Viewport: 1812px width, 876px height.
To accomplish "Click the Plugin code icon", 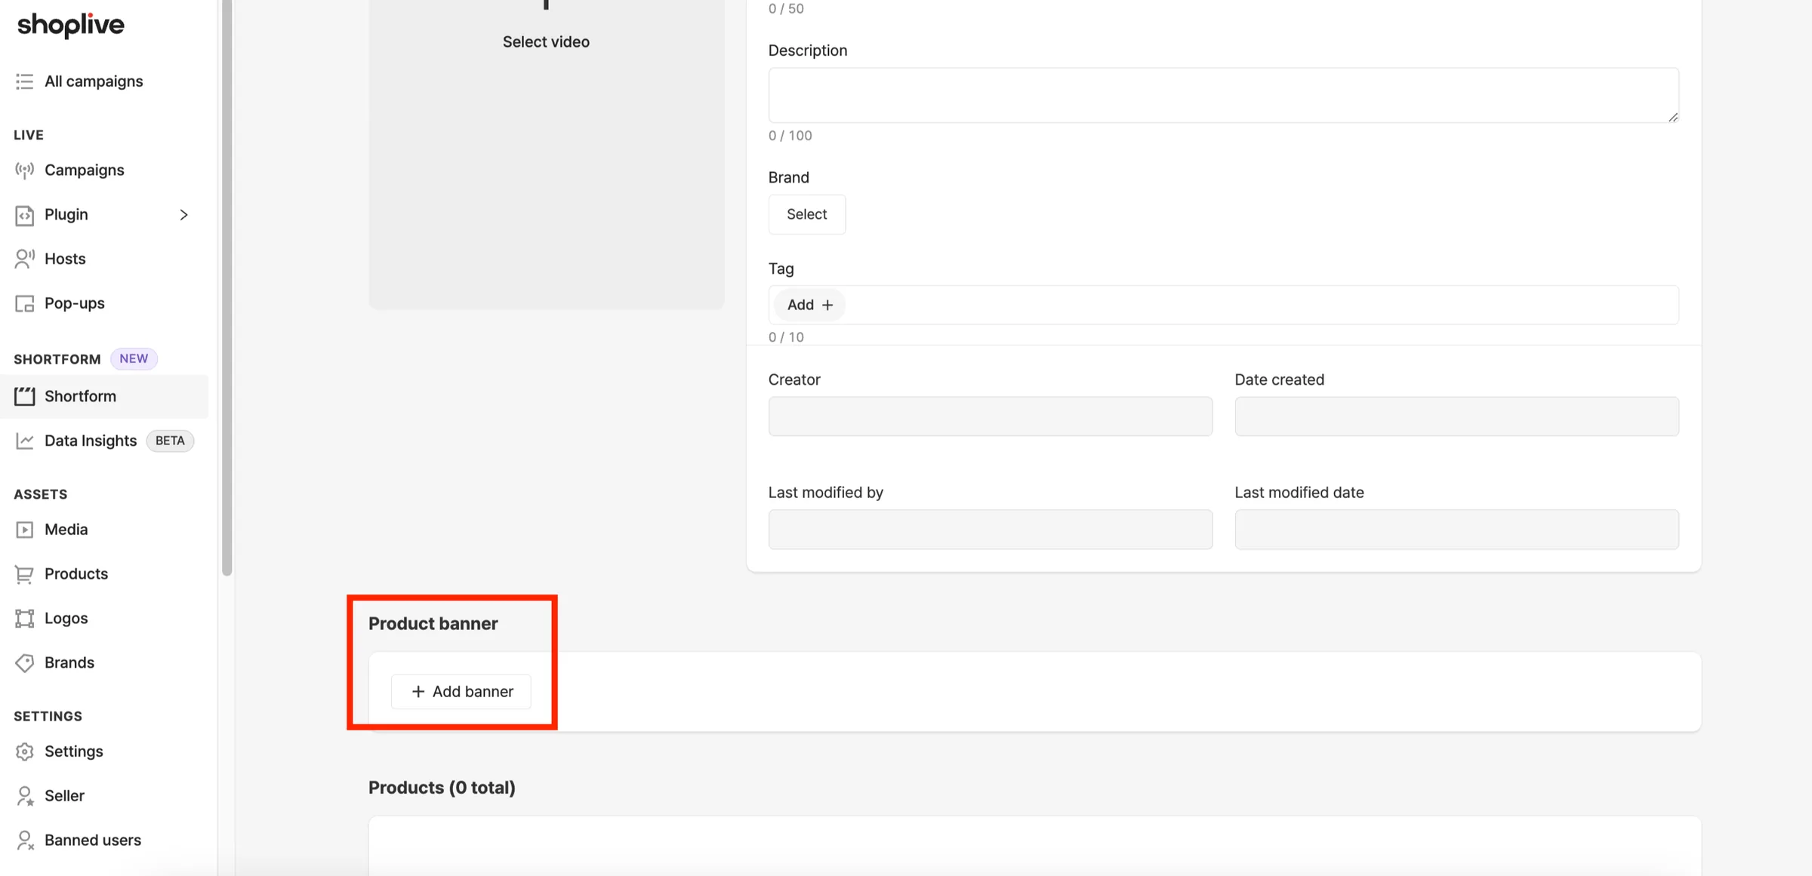I will (x=24, y=214).
